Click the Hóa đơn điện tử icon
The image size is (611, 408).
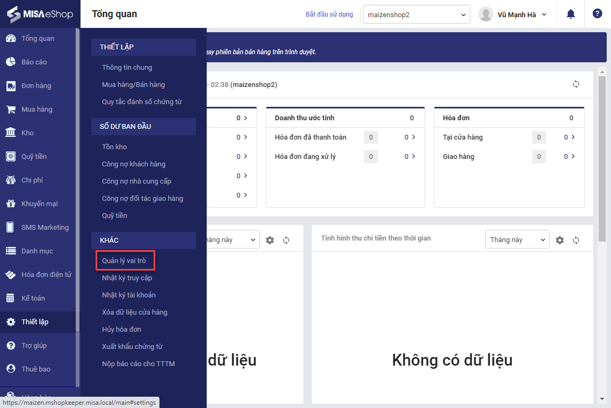[11, 275]
